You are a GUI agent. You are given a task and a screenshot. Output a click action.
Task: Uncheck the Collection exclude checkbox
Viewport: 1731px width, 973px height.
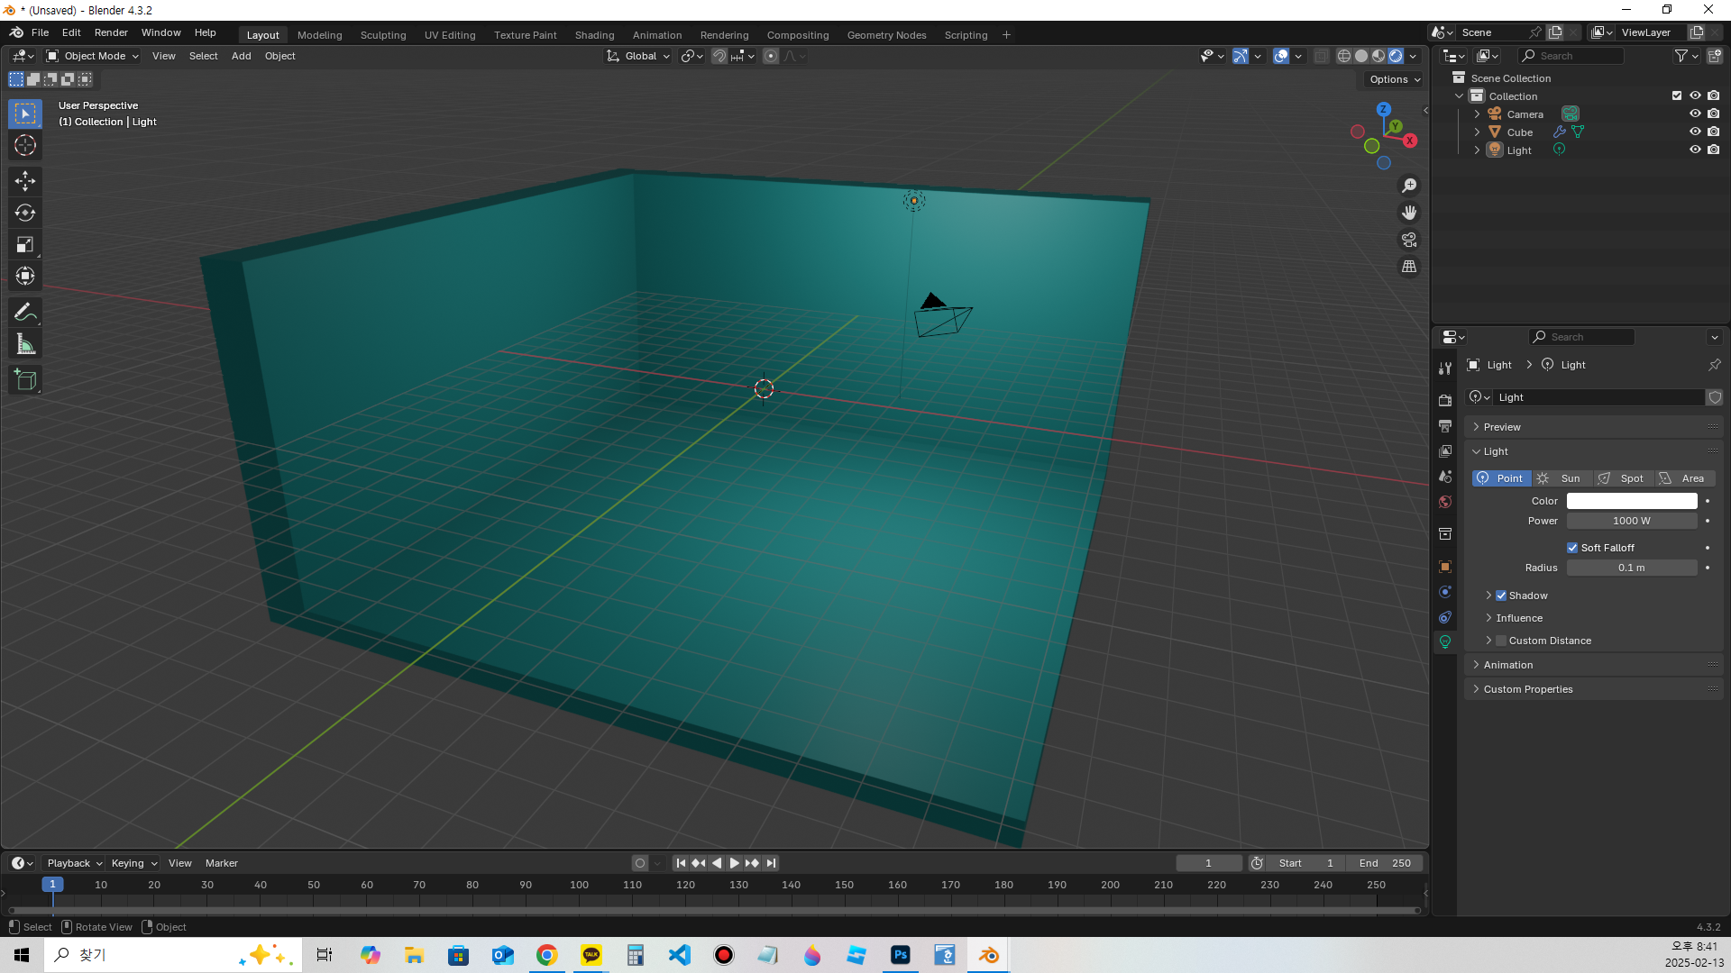tap(1677, 95)
